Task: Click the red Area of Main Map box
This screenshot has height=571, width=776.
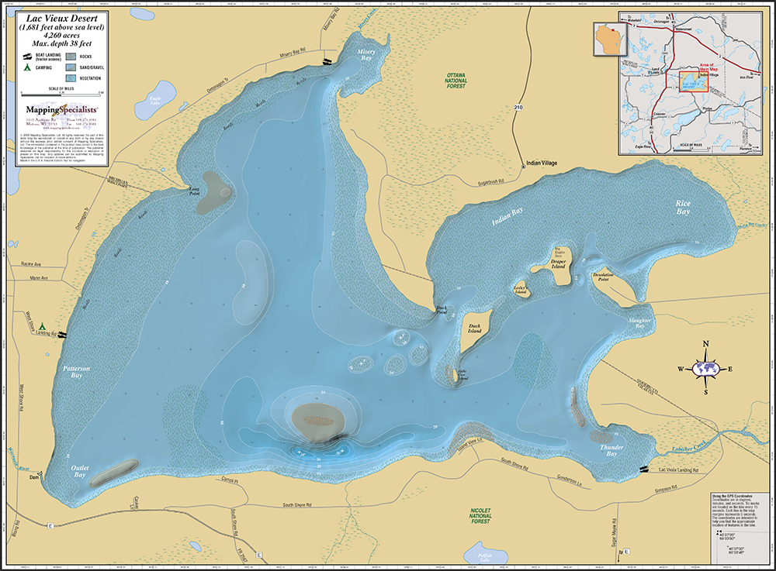Action: [692, 82]
